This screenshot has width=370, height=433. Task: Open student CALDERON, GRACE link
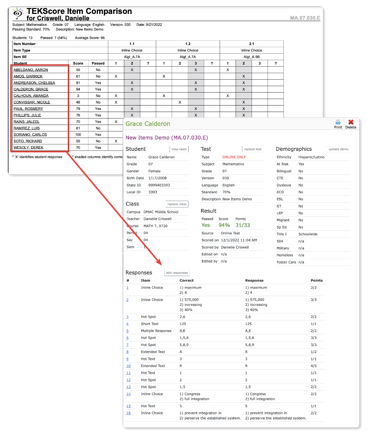click(x=31, y=89)
